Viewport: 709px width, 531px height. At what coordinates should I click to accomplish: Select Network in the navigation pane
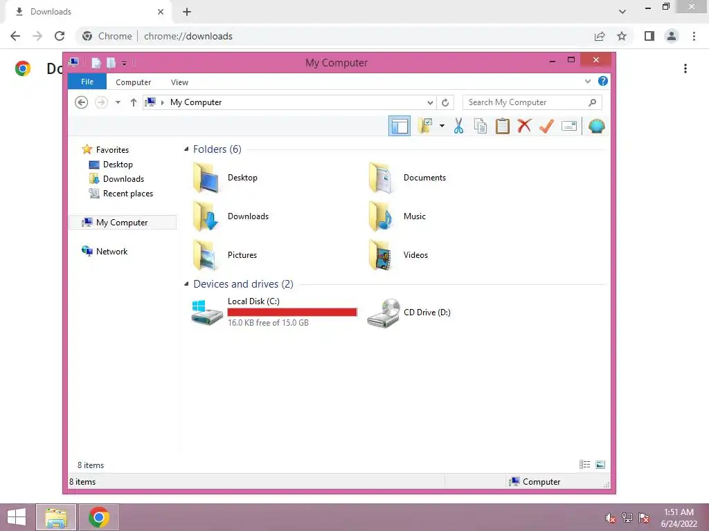(x=111, y=252)
